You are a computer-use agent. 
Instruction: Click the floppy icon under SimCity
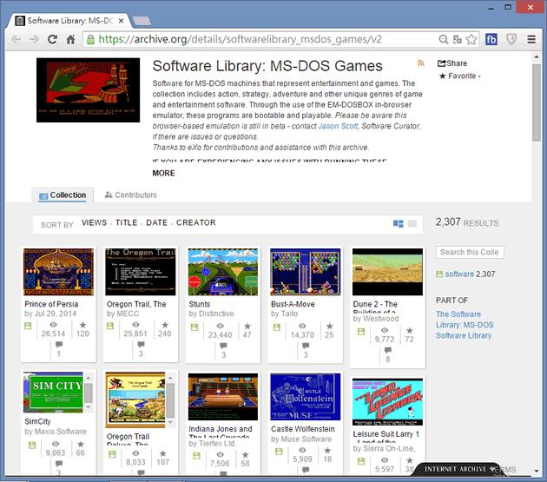tap(32, 446)
